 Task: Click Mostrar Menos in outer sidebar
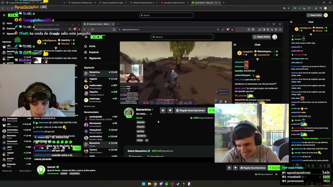pyautogui.click(x=25, y=171)
